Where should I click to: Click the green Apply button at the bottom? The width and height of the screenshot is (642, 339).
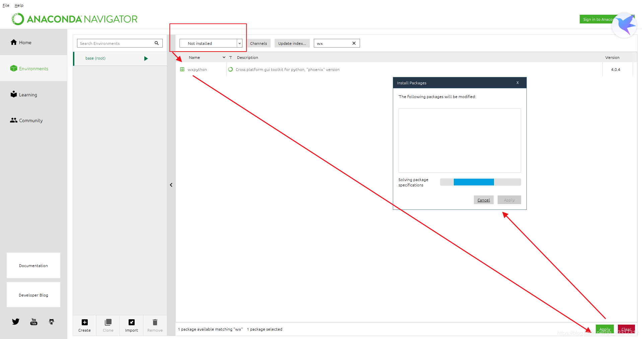(x=605, y=329)
